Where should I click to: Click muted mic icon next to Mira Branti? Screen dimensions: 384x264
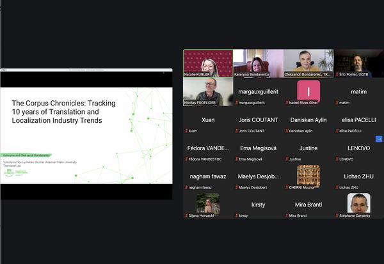pyautogui.click(x=286, y=215)
